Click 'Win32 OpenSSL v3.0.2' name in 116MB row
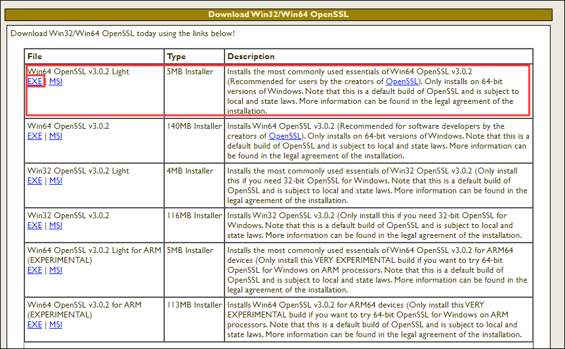The image size is (565, 349). pos(68,216)
